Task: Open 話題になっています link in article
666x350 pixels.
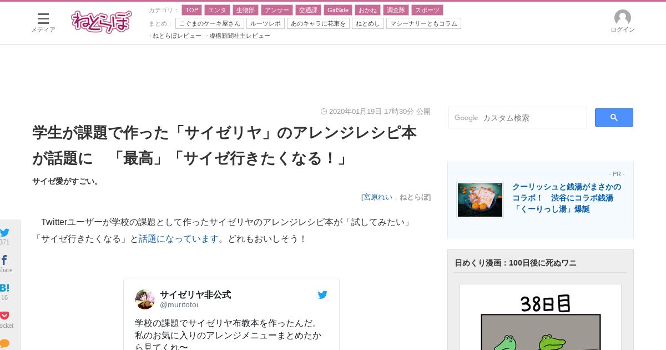Action: [179, 238]
